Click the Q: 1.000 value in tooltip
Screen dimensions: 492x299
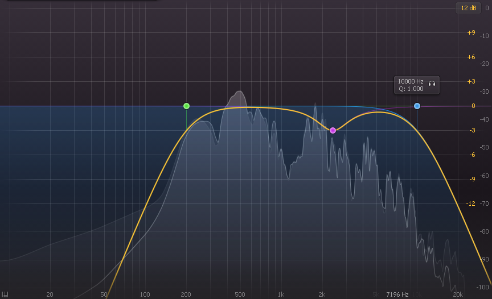[411, 89]
